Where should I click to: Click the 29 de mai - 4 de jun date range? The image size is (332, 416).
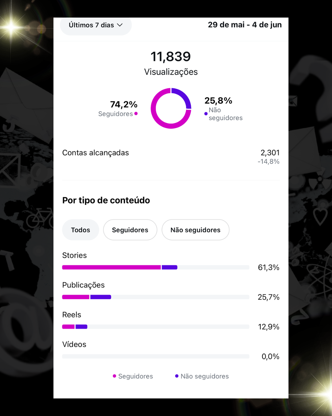(245, 25)
